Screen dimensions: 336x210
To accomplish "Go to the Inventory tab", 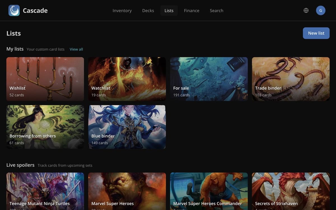I will pyautogui.click(x=122, y=11).
